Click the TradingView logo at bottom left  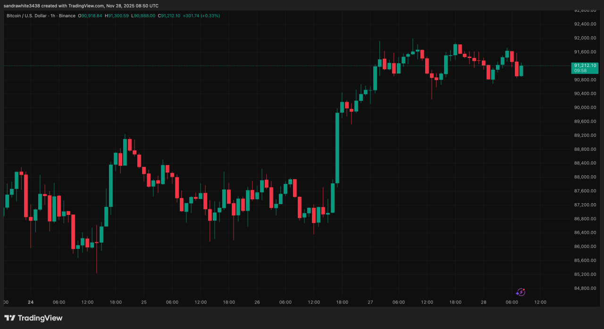tap(34, 318)
